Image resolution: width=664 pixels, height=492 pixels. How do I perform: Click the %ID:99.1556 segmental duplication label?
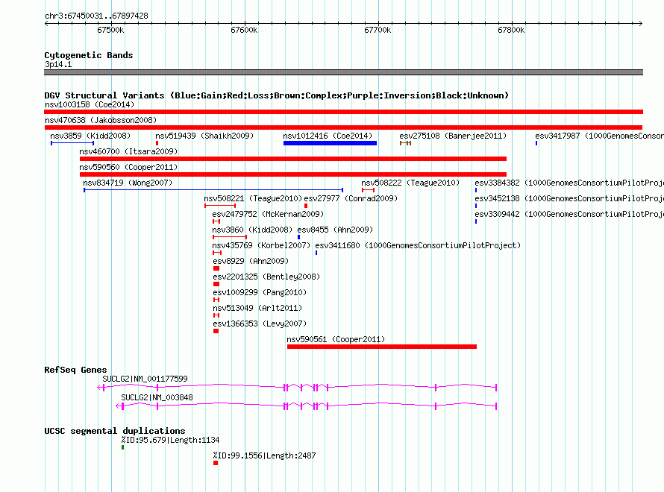pos(264,455)
